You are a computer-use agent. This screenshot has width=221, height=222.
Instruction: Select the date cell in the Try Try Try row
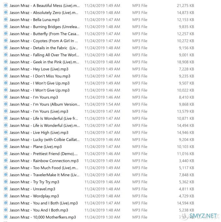(102, 182)
